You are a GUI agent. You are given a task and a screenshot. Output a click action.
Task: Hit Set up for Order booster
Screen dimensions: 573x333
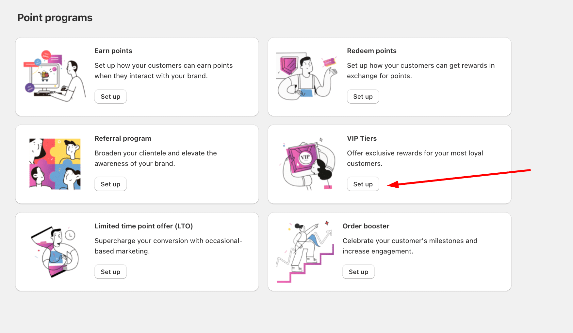[358, 272]
